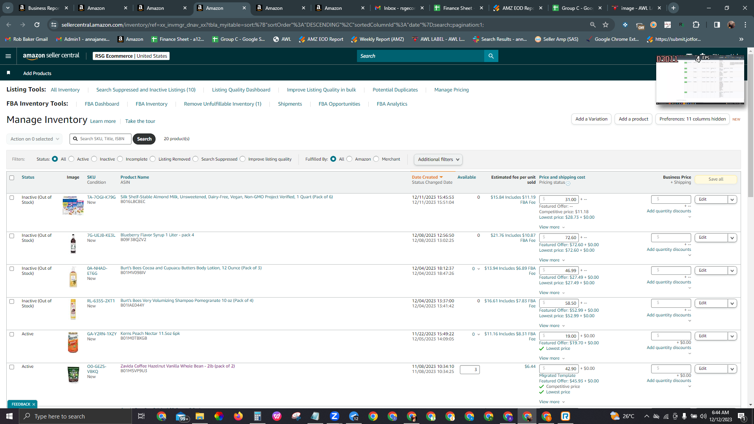Close the FEEDBACK tab with X
This screenshot has width=754, height=424.
pos(34,404)
